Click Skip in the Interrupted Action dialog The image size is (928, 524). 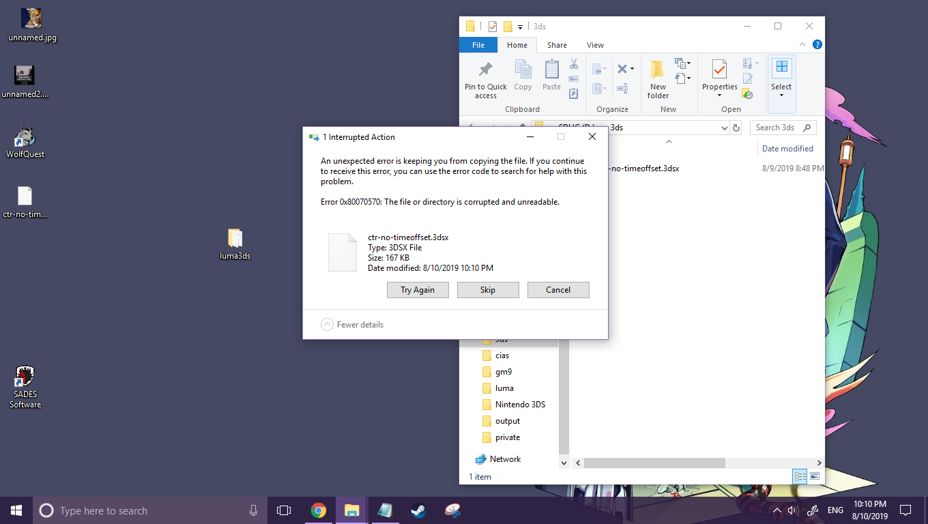(488, 290)
